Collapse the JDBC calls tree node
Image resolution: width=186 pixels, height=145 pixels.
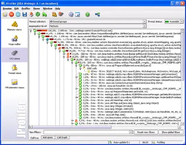click(x=80, y=68)
